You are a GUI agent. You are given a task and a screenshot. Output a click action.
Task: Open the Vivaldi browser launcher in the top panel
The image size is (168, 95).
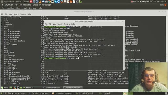tap(31, 2)
